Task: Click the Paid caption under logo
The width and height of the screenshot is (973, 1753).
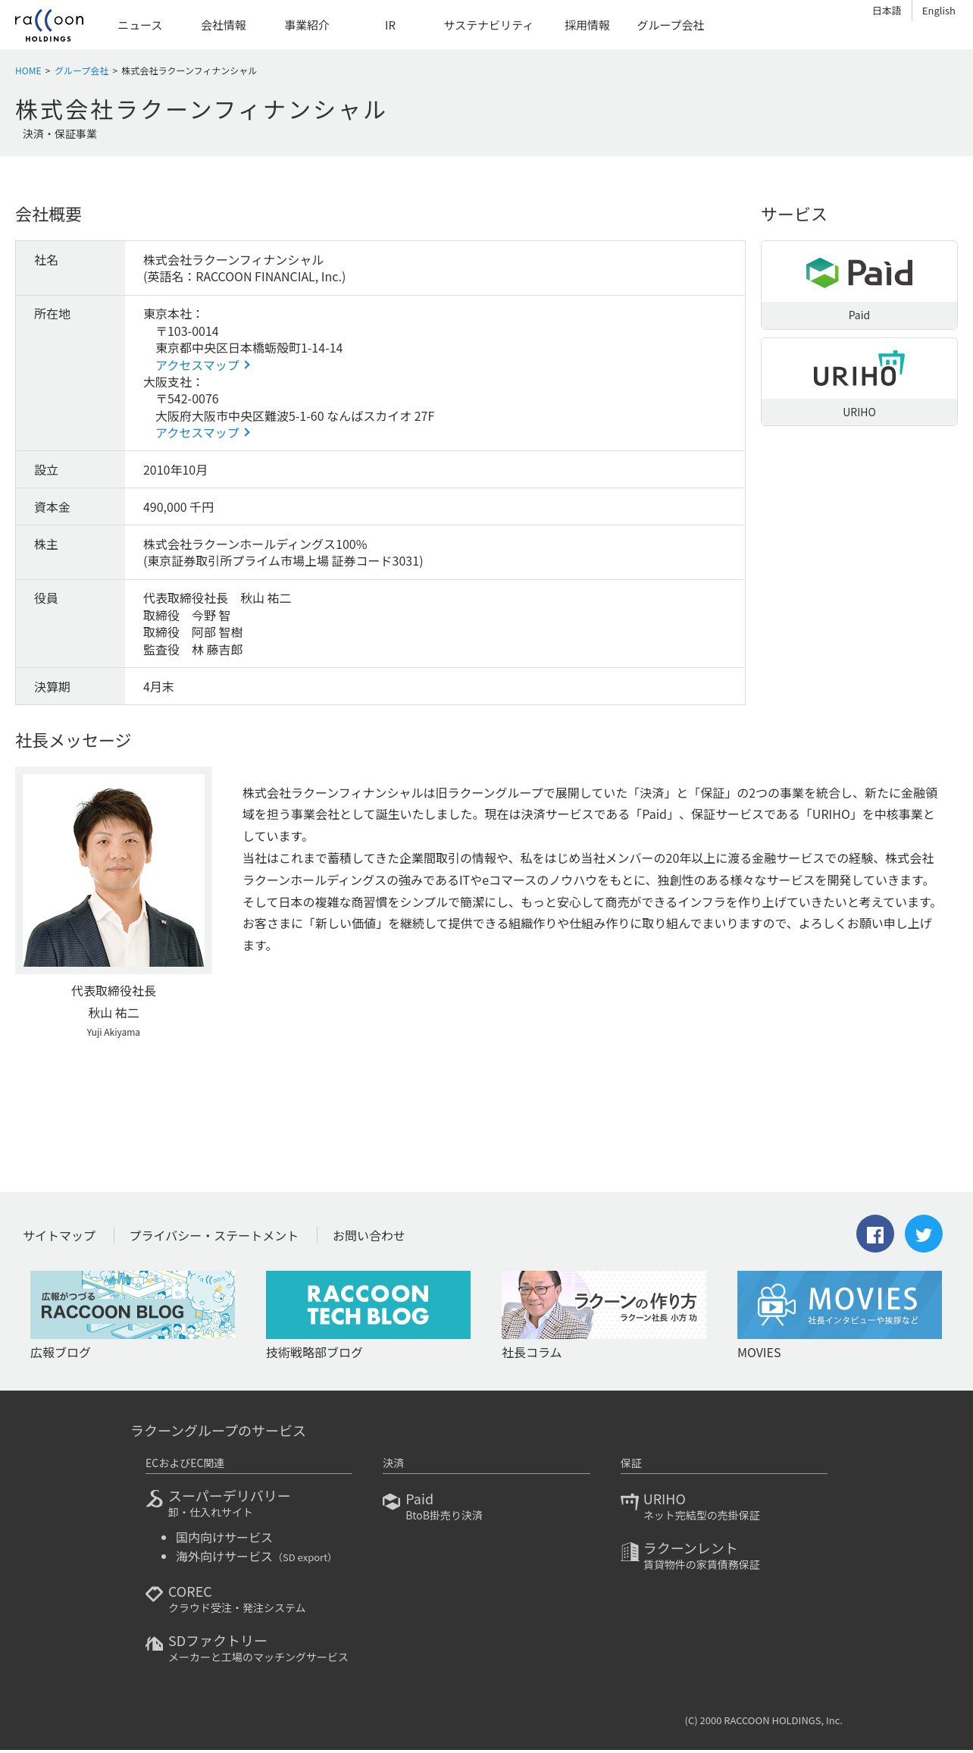Action: tap(859, 315)
